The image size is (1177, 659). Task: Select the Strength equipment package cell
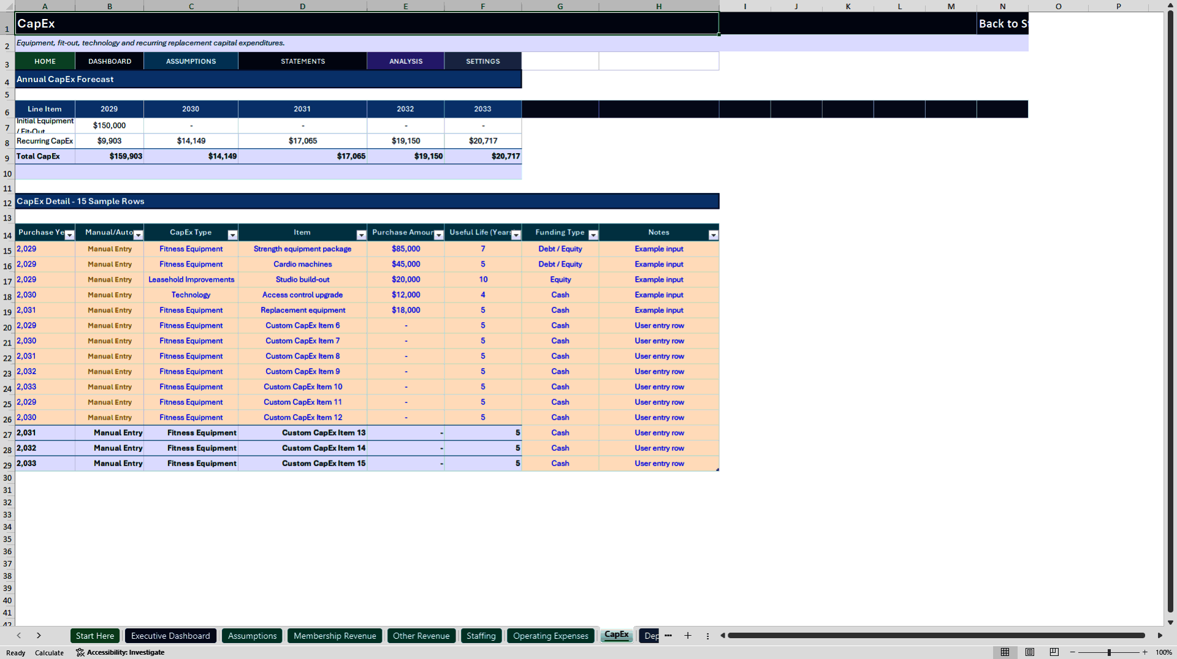coord(303,249)
